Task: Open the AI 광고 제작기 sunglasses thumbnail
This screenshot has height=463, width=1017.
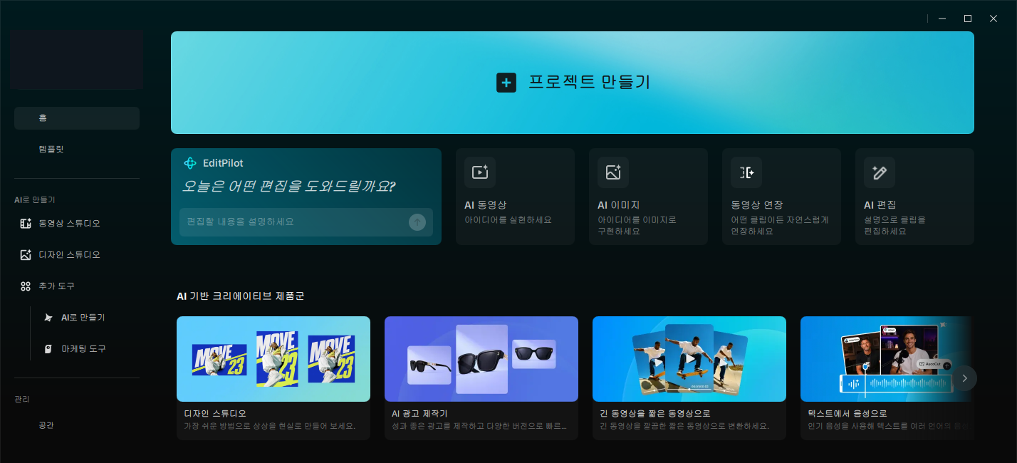Action: coord(481,359)
